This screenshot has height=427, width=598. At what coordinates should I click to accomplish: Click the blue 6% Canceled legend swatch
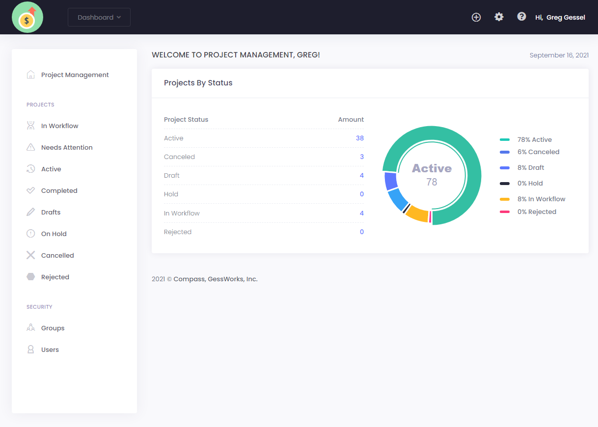tap(505, 152)
